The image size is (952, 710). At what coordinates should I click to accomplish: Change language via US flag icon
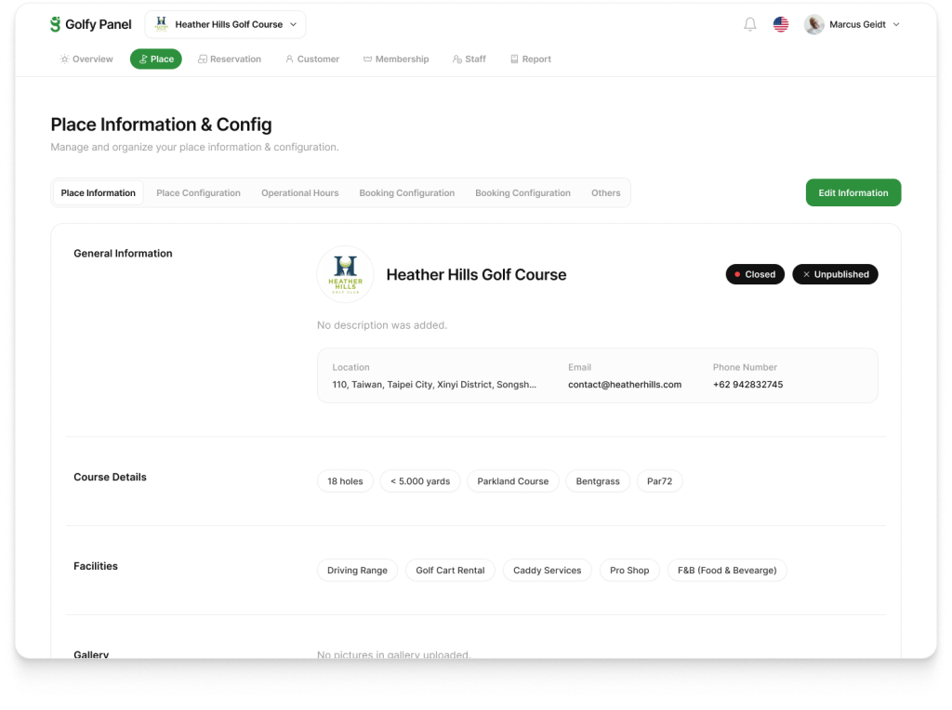(x=780, y=24)
